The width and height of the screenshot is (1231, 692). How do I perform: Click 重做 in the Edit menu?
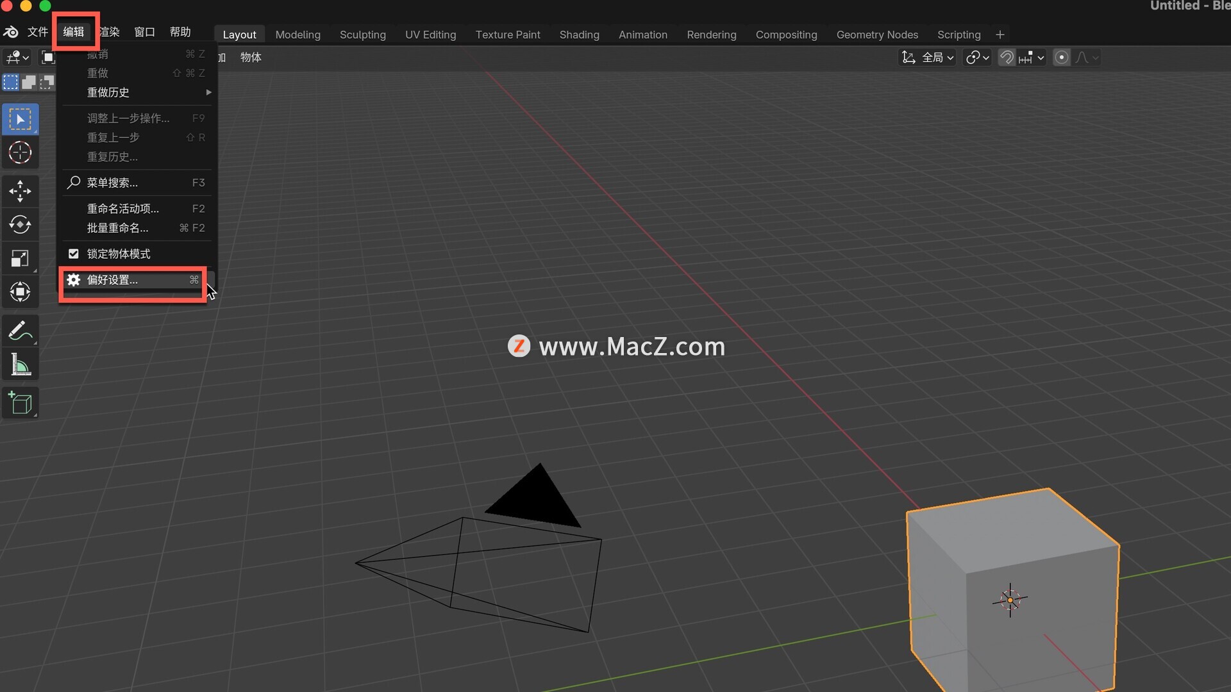click(137, 73)
